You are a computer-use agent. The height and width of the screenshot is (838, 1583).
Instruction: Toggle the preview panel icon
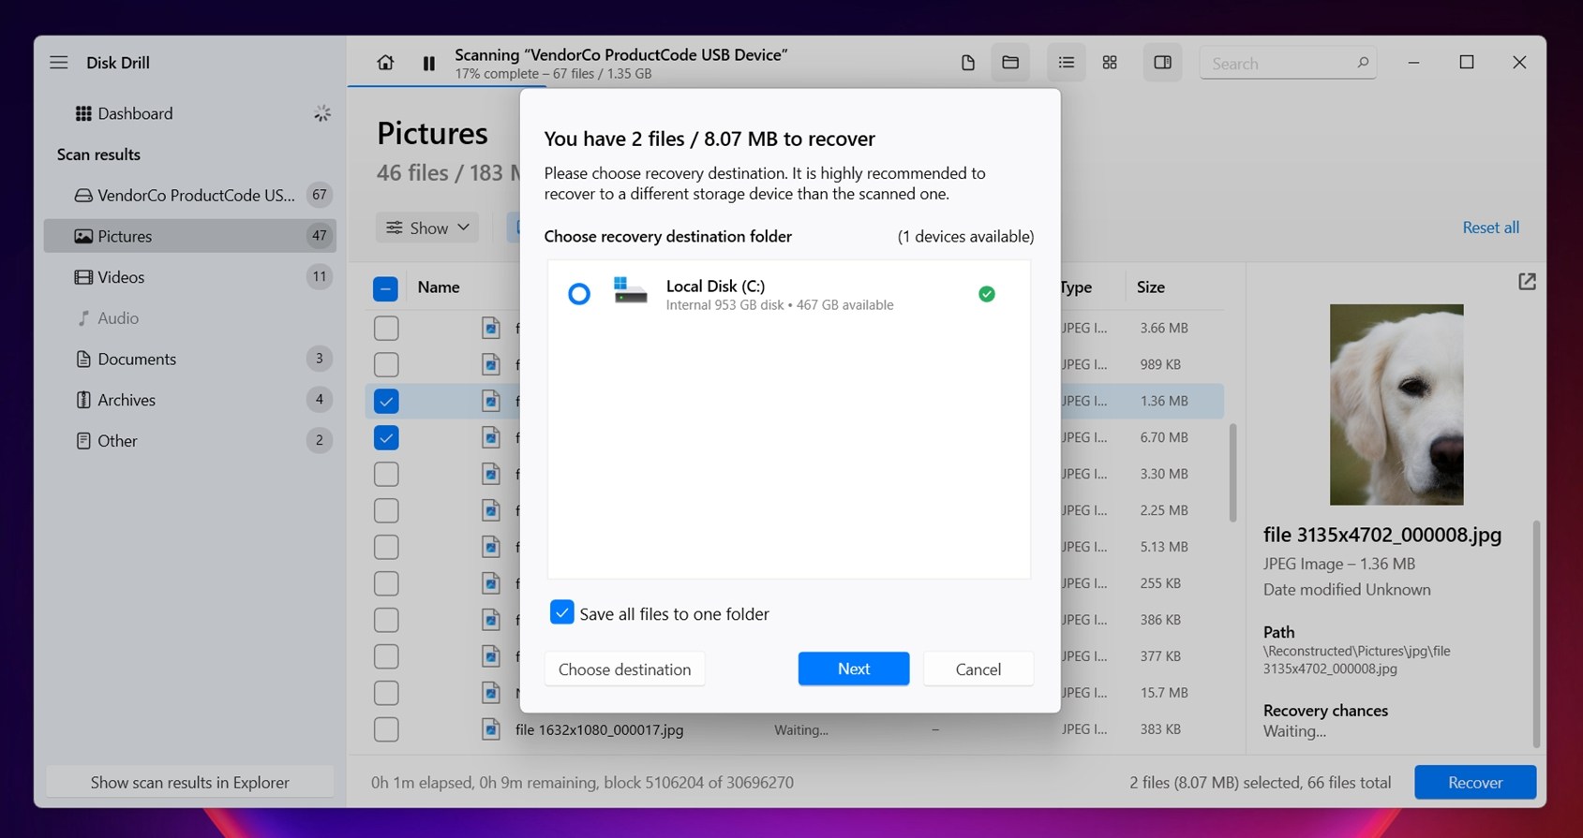(1162, 63)
